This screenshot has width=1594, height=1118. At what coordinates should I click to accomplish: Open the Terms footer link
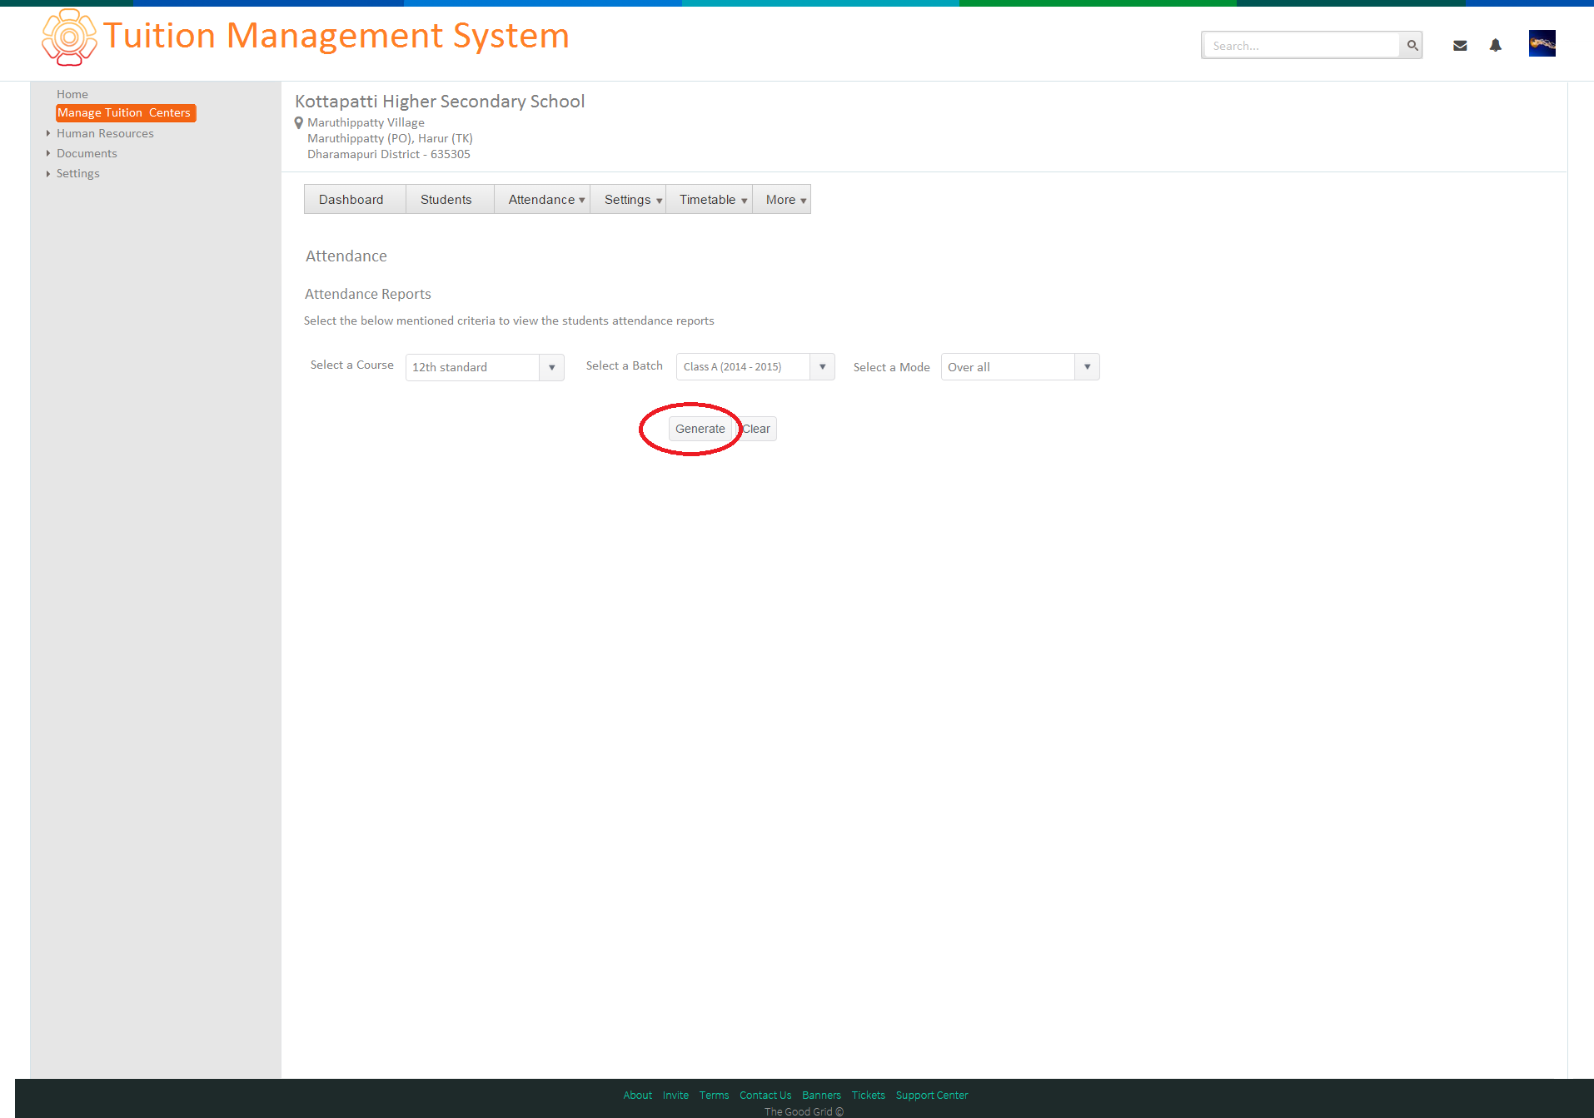[x=714, y=1095]
